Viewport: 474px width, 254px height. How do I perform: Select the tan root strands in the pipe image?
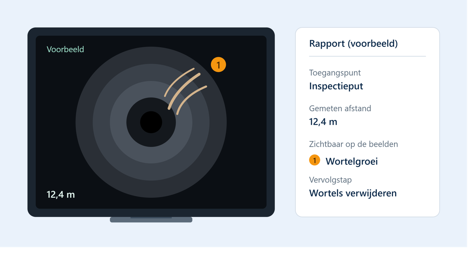pyautogui.click(x=186, y=91)
